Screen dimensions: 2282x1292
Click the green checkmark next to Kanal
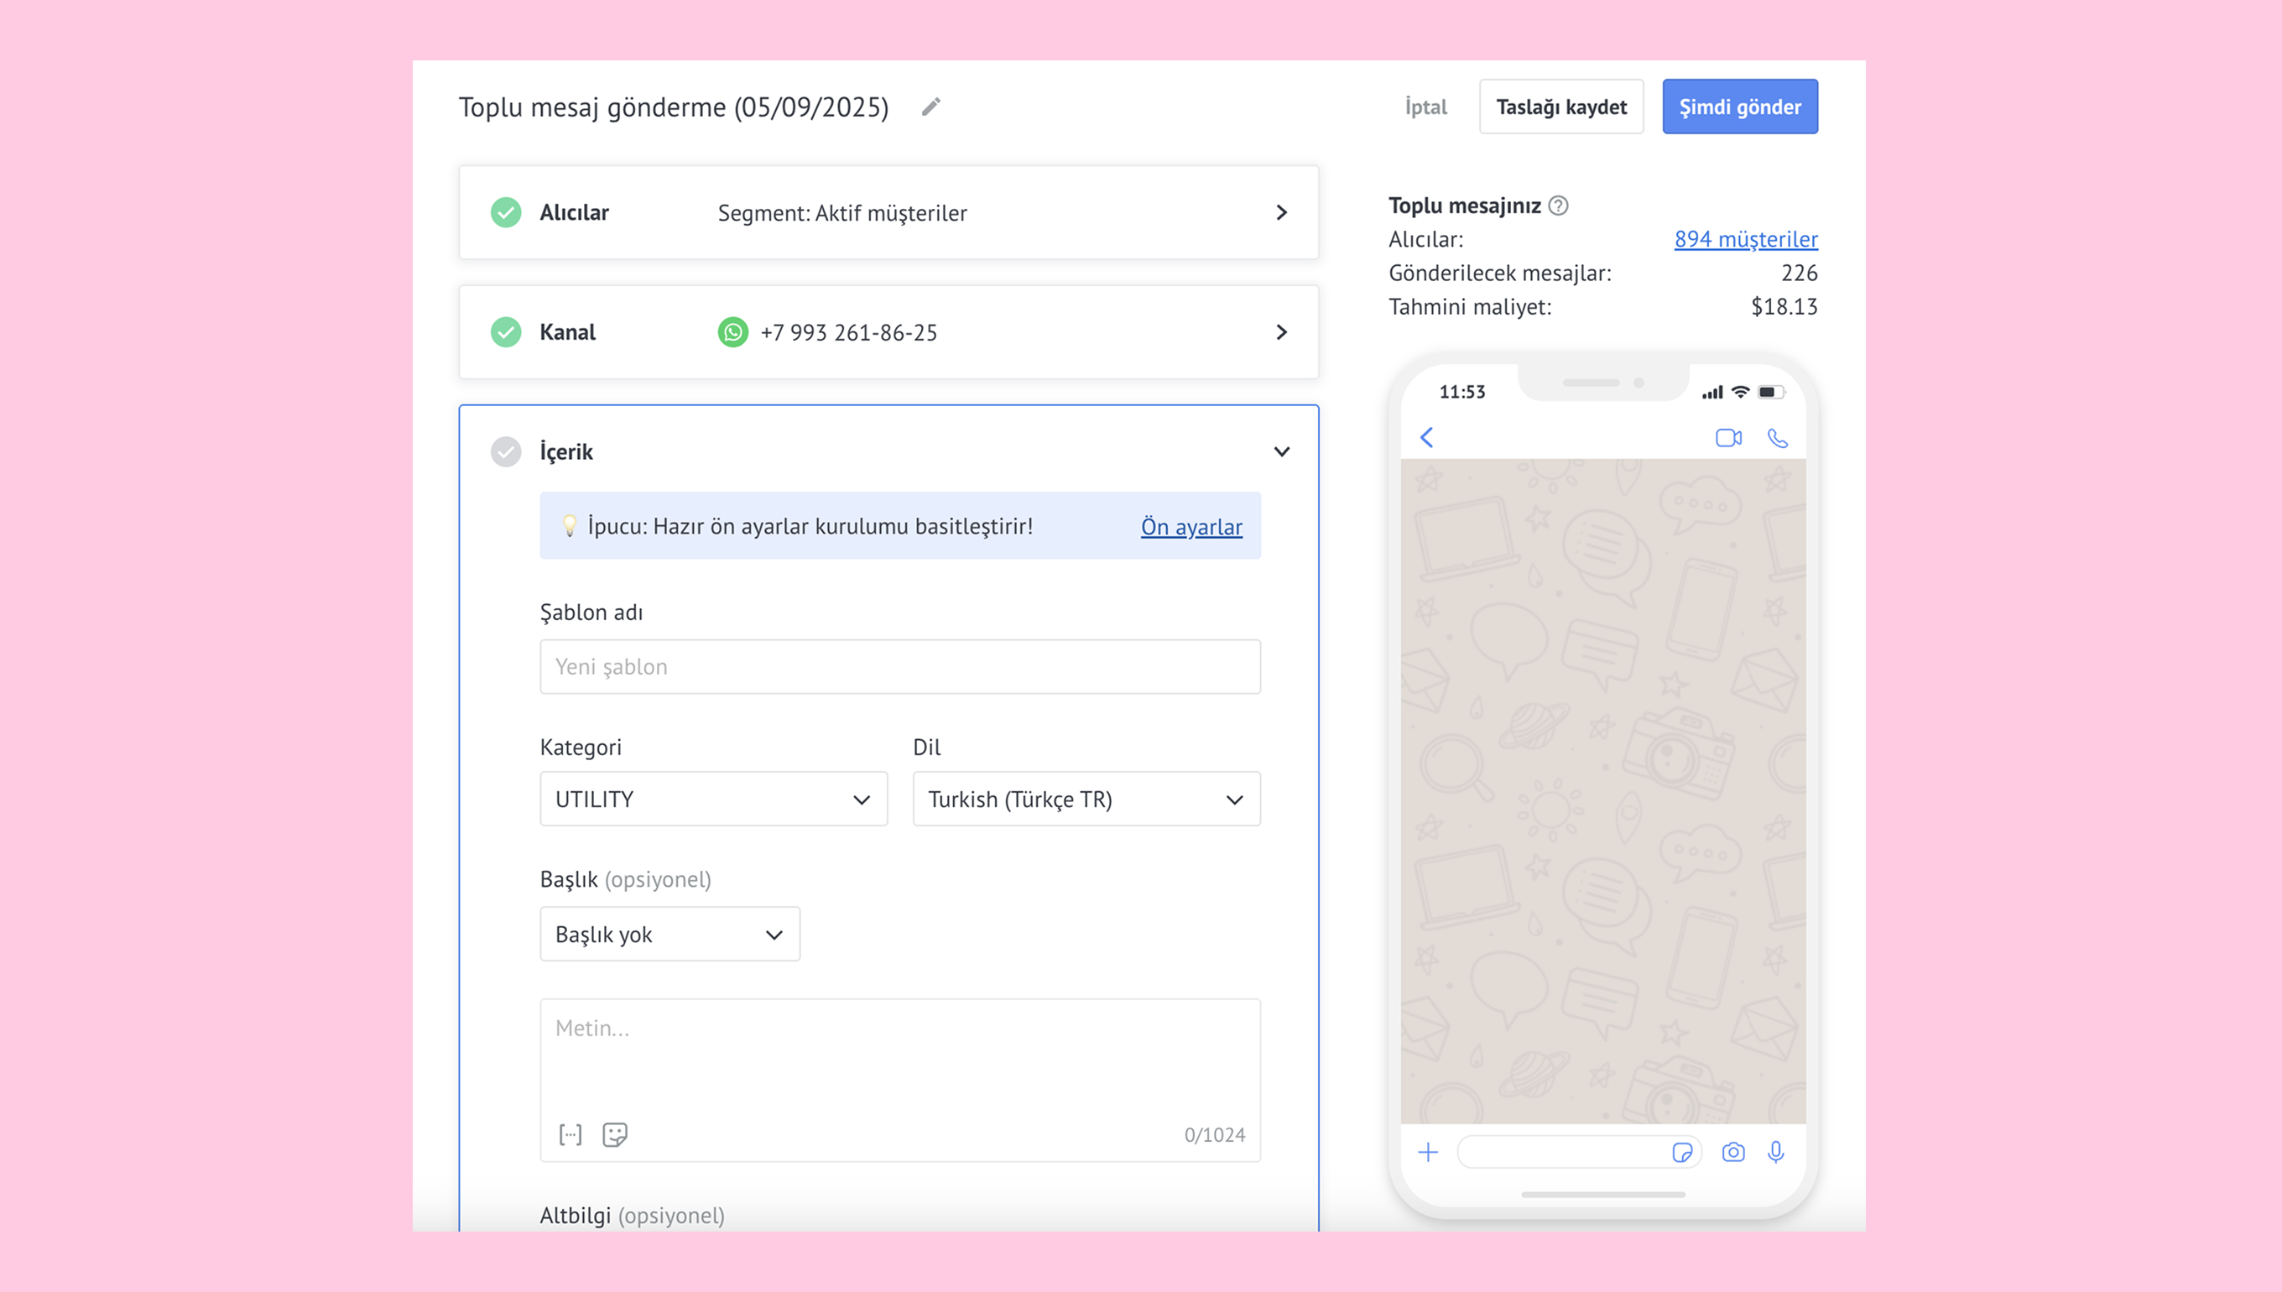pos(506,332)
